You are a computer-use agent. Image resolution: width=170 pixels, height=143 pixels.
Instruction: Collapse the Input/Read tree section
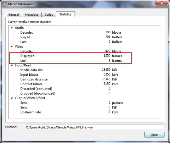pyautogui.click(x=12, y=65)
